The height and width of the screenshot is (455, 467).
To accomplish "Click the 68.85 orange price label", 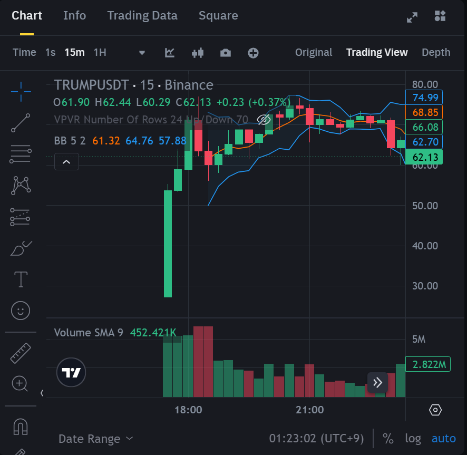I will tap(424, 112).
